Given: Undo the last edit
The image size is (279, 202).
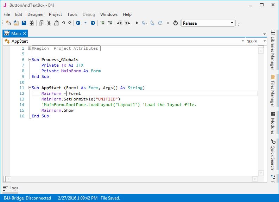Looking at the screenshot, I should [63, 23].
